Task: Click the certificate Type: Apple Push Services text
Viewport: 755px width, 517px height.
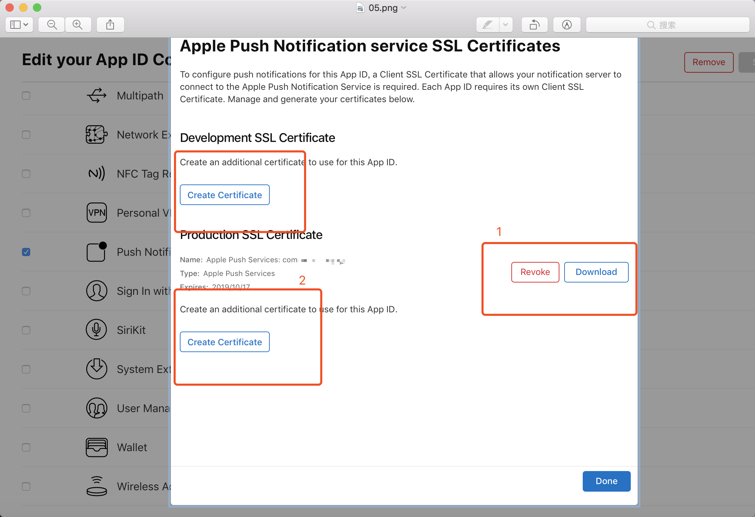Action: 227,274
